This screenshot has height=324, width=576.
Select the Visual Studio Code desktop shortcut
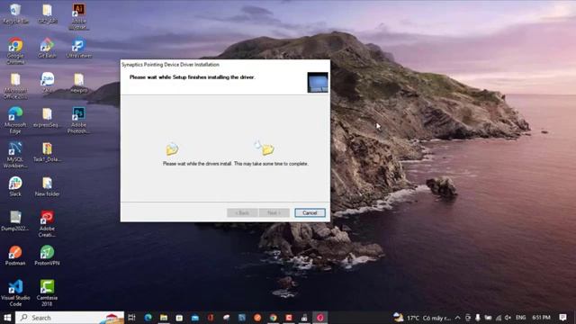(15, 292)
